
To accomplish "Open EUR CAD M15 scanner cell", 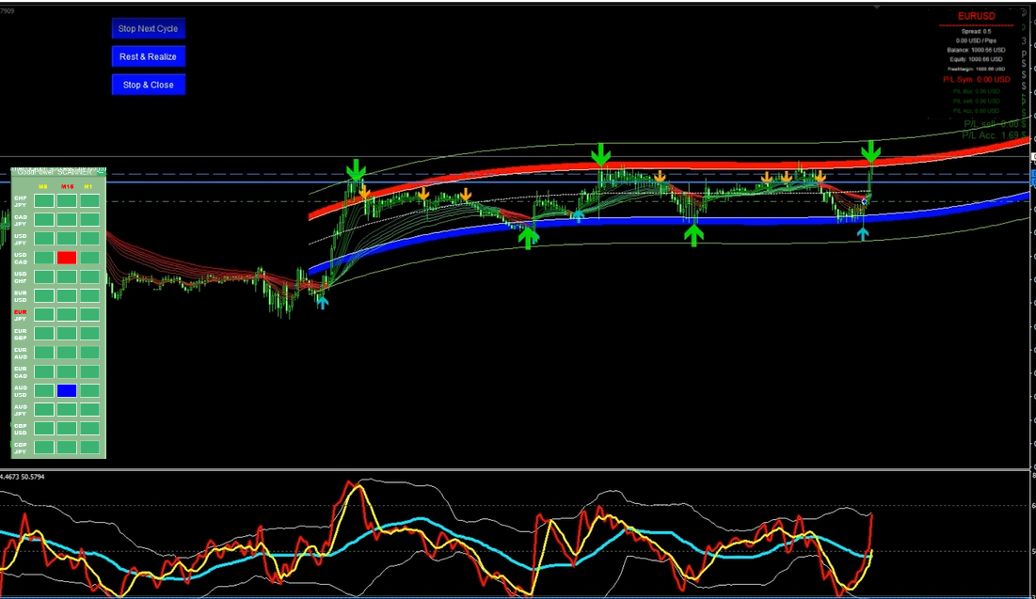I will click(67, 371).
